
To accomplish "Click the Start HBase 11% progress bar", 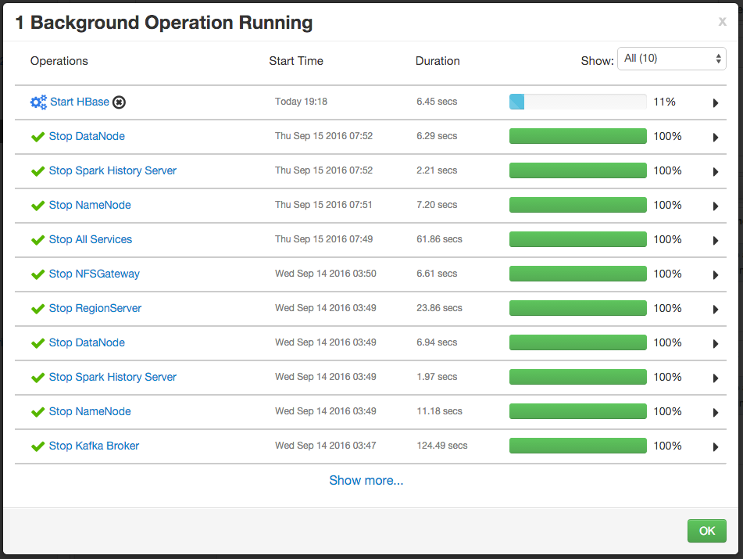I will [577, 102].
